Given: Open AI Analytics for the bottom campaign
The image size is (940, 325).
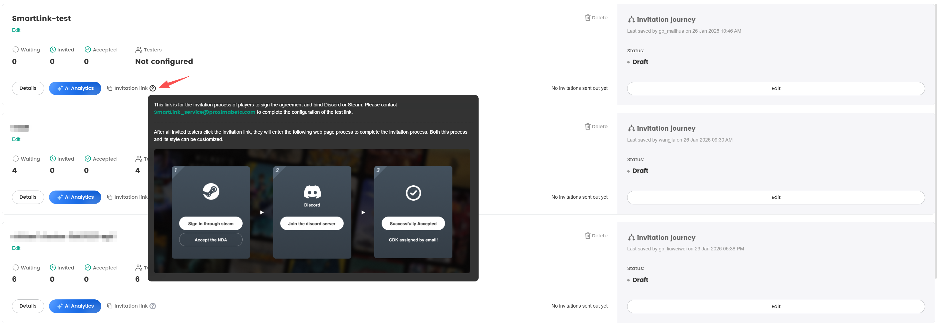Looking at the screenshot, I should coord(75,306).
